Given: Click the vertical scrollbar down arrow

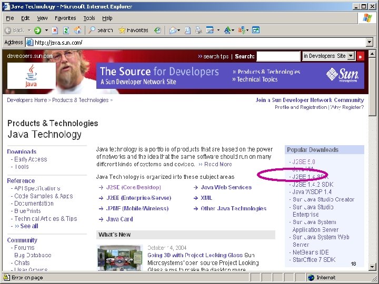Looking at the screenshot, I should click(372, 267).
